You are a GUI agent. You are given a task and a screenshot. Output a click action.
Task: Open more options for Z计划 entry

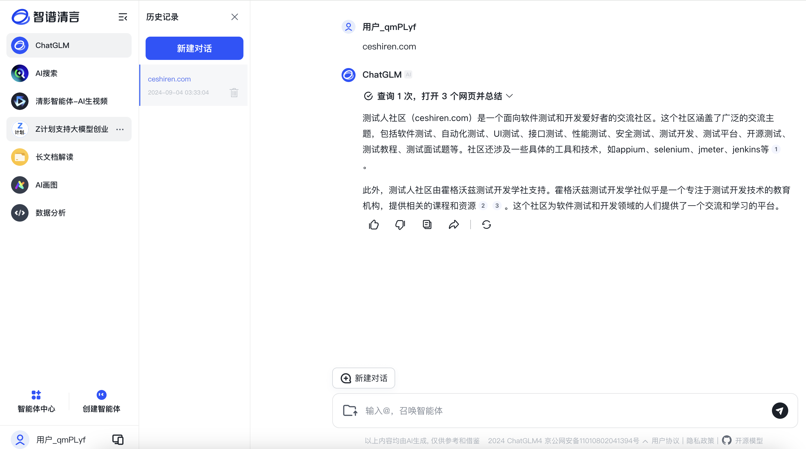click(120, 129)
